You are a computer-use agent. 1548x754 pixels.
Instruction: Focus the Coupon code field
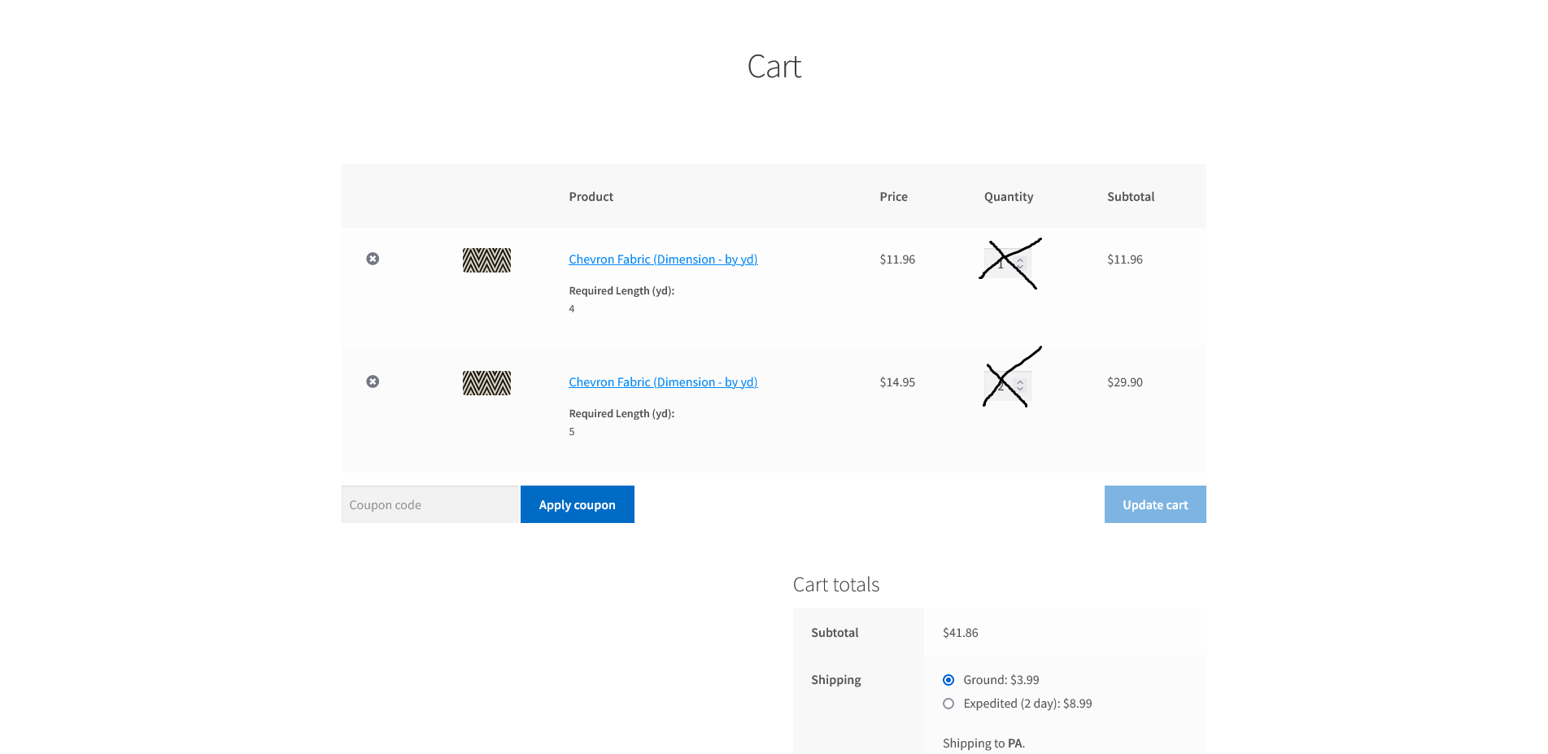coord(430,504)
